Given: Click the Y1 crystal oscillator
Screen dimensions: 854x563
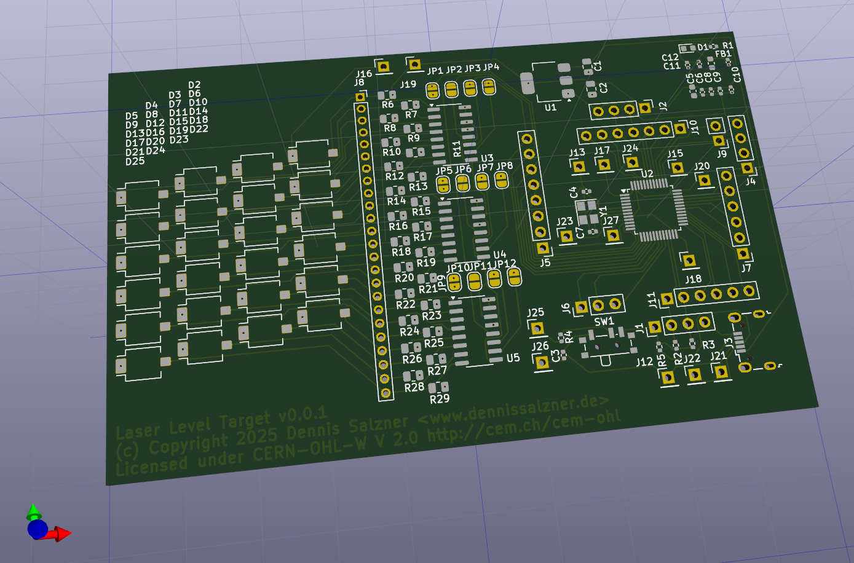Looking at the screenshot, I should click(x=588, y=212).
